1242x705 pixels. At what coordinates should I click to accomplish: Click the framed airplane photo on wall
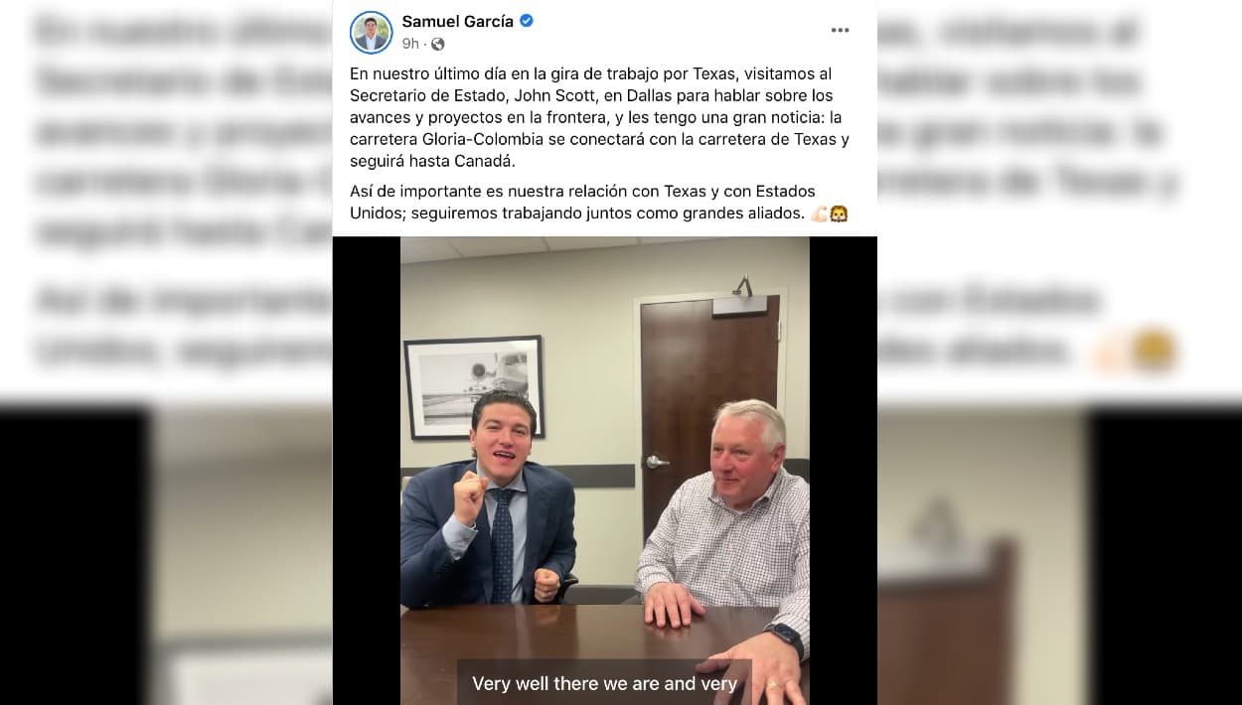[x=474, y=387]
